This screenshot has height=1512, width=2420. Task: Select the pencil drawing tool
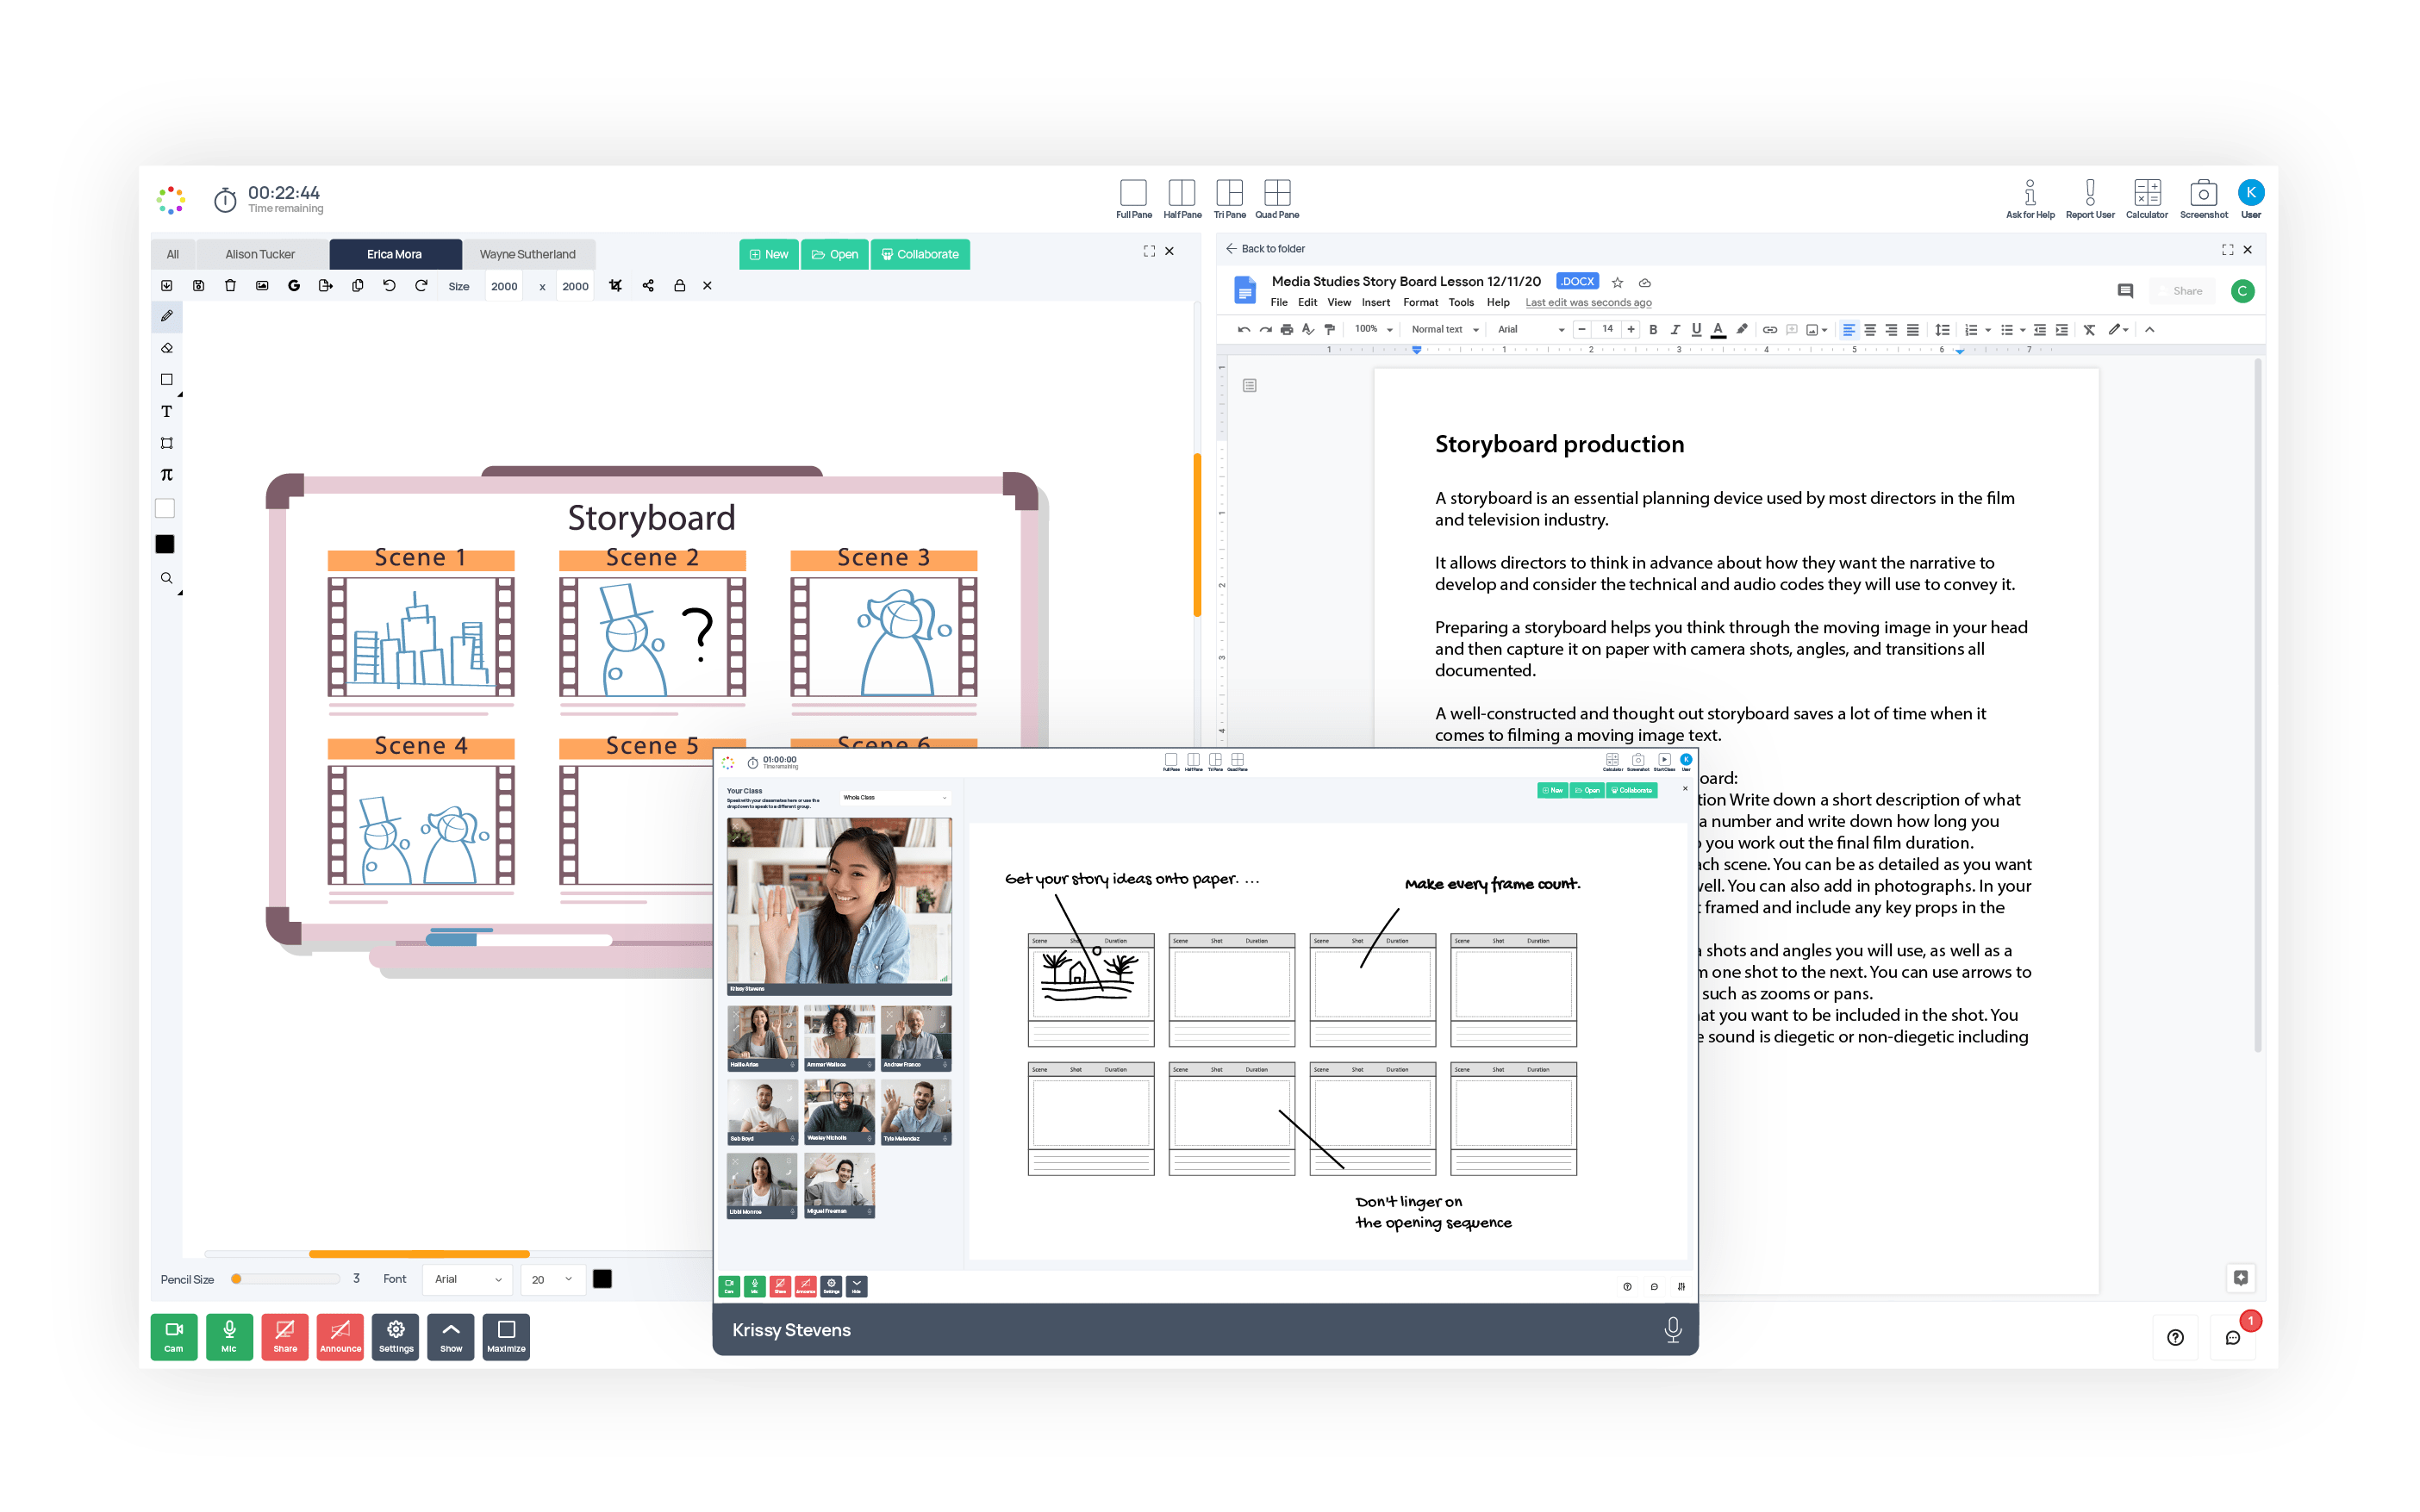(x=167, y=316)
